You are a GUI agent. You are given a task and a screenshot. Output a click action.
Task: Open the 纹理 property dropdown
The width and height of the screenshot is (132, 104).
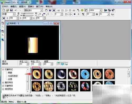pos(14,14)
